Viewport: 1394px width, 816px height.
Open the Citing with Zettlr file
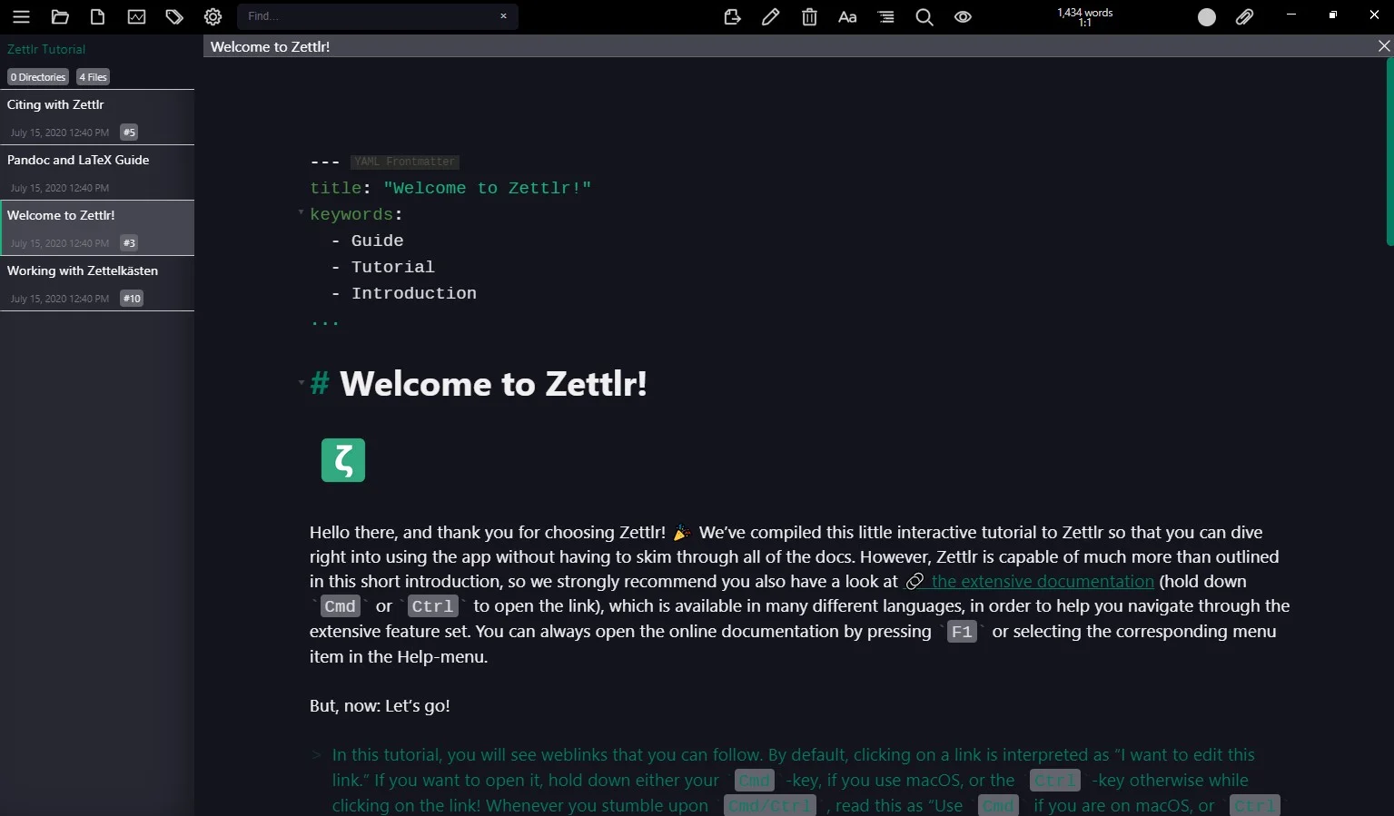55,104
